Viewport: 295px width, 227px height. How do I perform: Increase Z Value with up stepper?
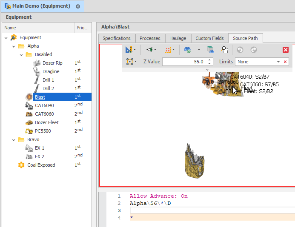209,60
